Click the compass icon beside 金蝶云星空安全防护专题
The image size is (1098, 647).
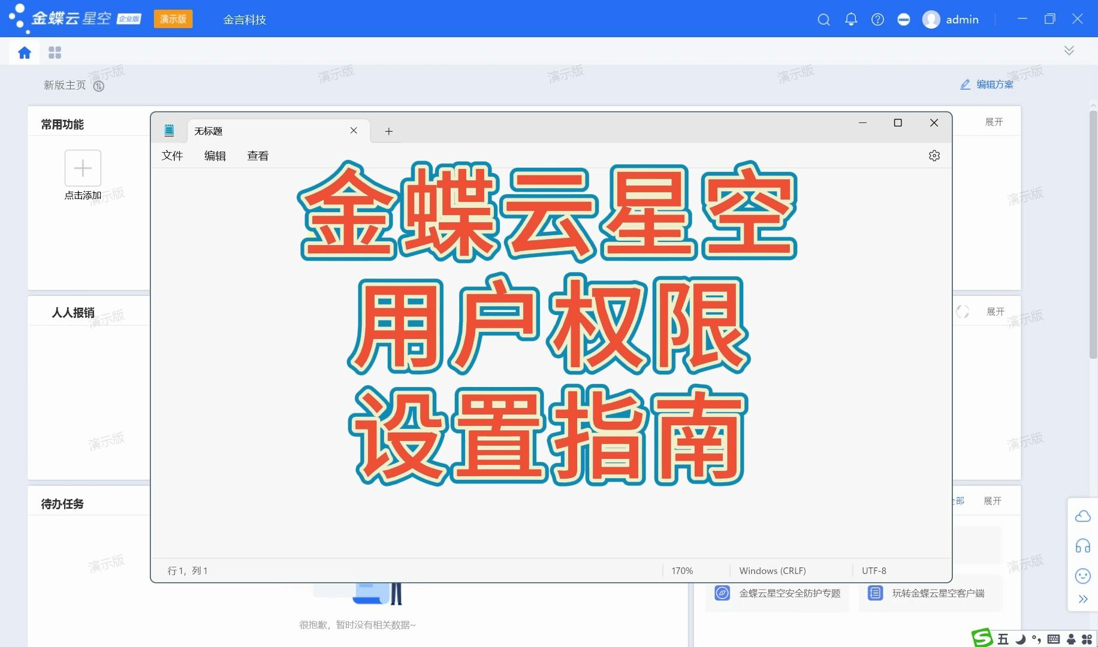(722, 593)
